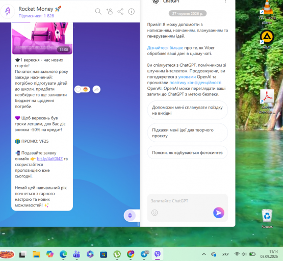Open the volume control in tray
The width and height of the screenshot is (283, 261).
point(244,254)
